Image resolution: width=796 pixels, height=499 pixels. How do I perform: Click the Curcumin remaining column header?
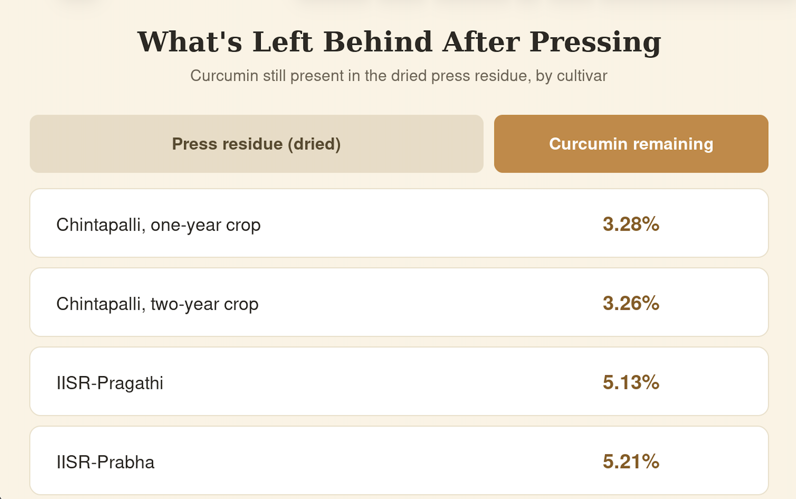[631, 144]
